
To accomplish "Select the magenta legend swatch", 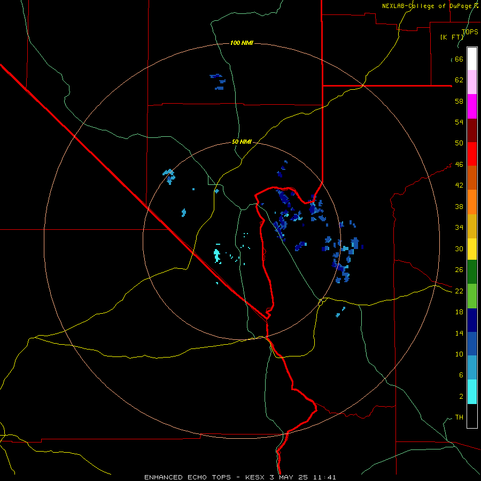I will [472, 106].
